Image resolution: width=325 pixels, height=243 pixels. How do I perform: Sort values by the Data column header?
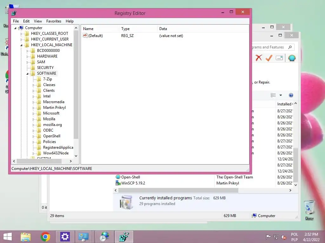click(x=203, y=29)
